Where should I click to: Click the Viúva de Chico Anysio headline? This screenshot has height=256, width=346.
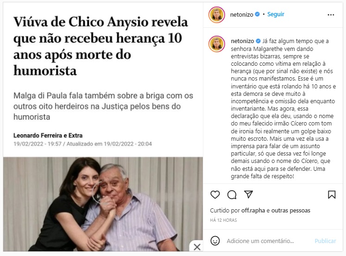(101, 46)
